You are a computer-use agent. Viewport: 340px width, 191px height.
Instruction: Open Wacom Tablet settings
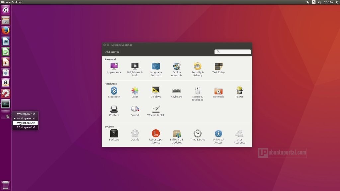156,111
